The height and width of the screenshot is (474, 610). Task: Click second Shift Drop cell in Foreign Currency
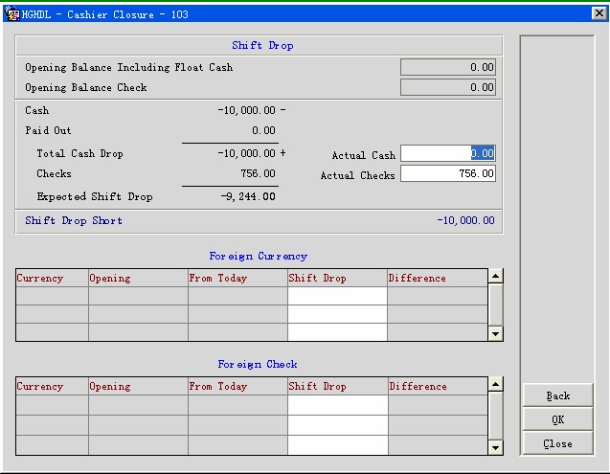337,314
